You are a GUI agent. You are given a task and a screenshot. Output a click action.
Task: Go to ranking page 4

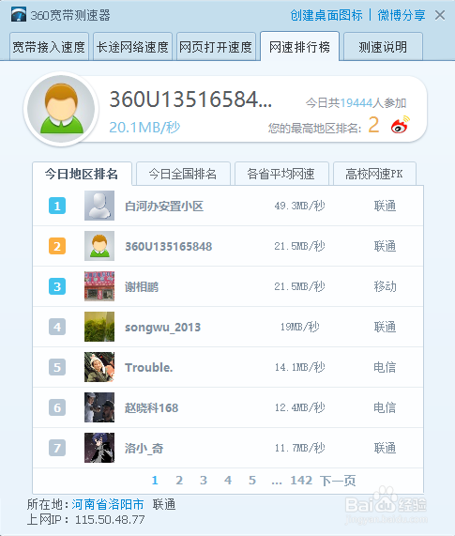[x=228, y=481]
